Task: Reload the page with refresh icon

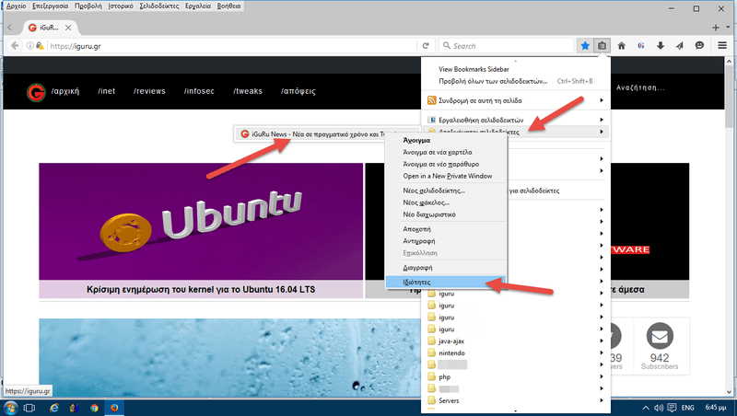Action: (x=426, y=45)
